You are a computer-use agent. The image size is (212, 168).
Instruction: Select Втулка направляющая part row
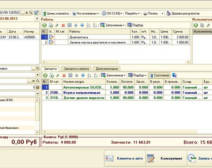coord(127,93)
